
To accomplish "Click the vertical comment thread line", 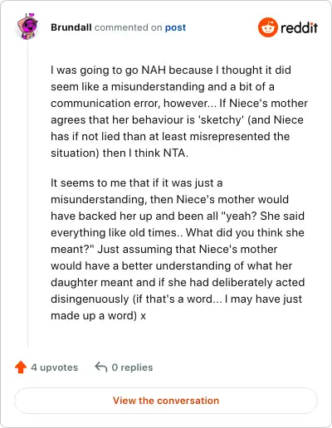I will (x=27, y=195).
